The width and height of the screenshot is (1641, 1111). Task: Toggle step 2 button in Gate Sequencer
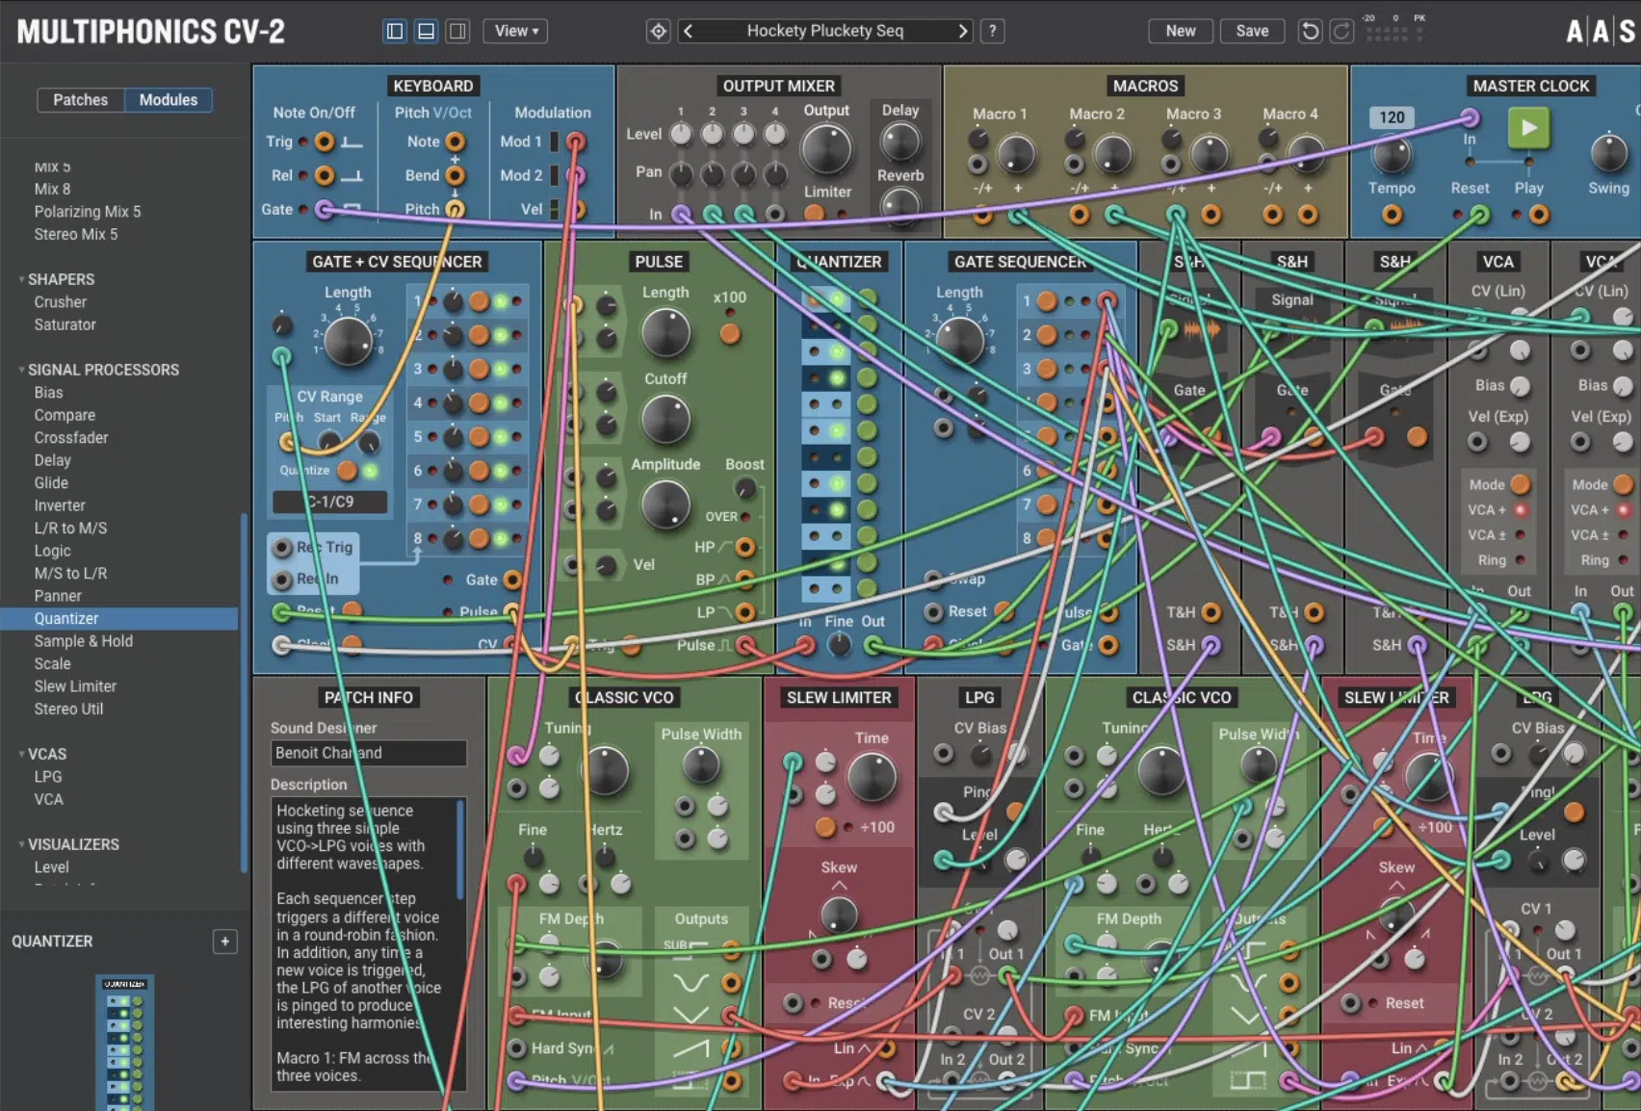1047,335
